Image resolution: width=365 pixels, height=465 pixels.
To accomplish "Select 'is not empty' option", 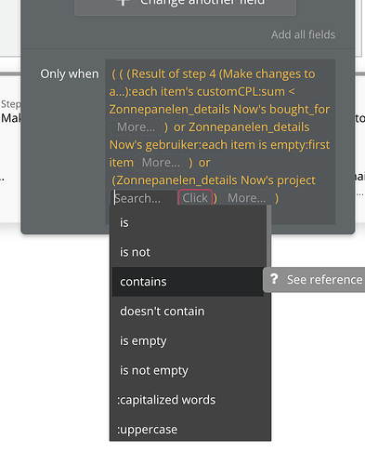I will [x=188, y=370].
